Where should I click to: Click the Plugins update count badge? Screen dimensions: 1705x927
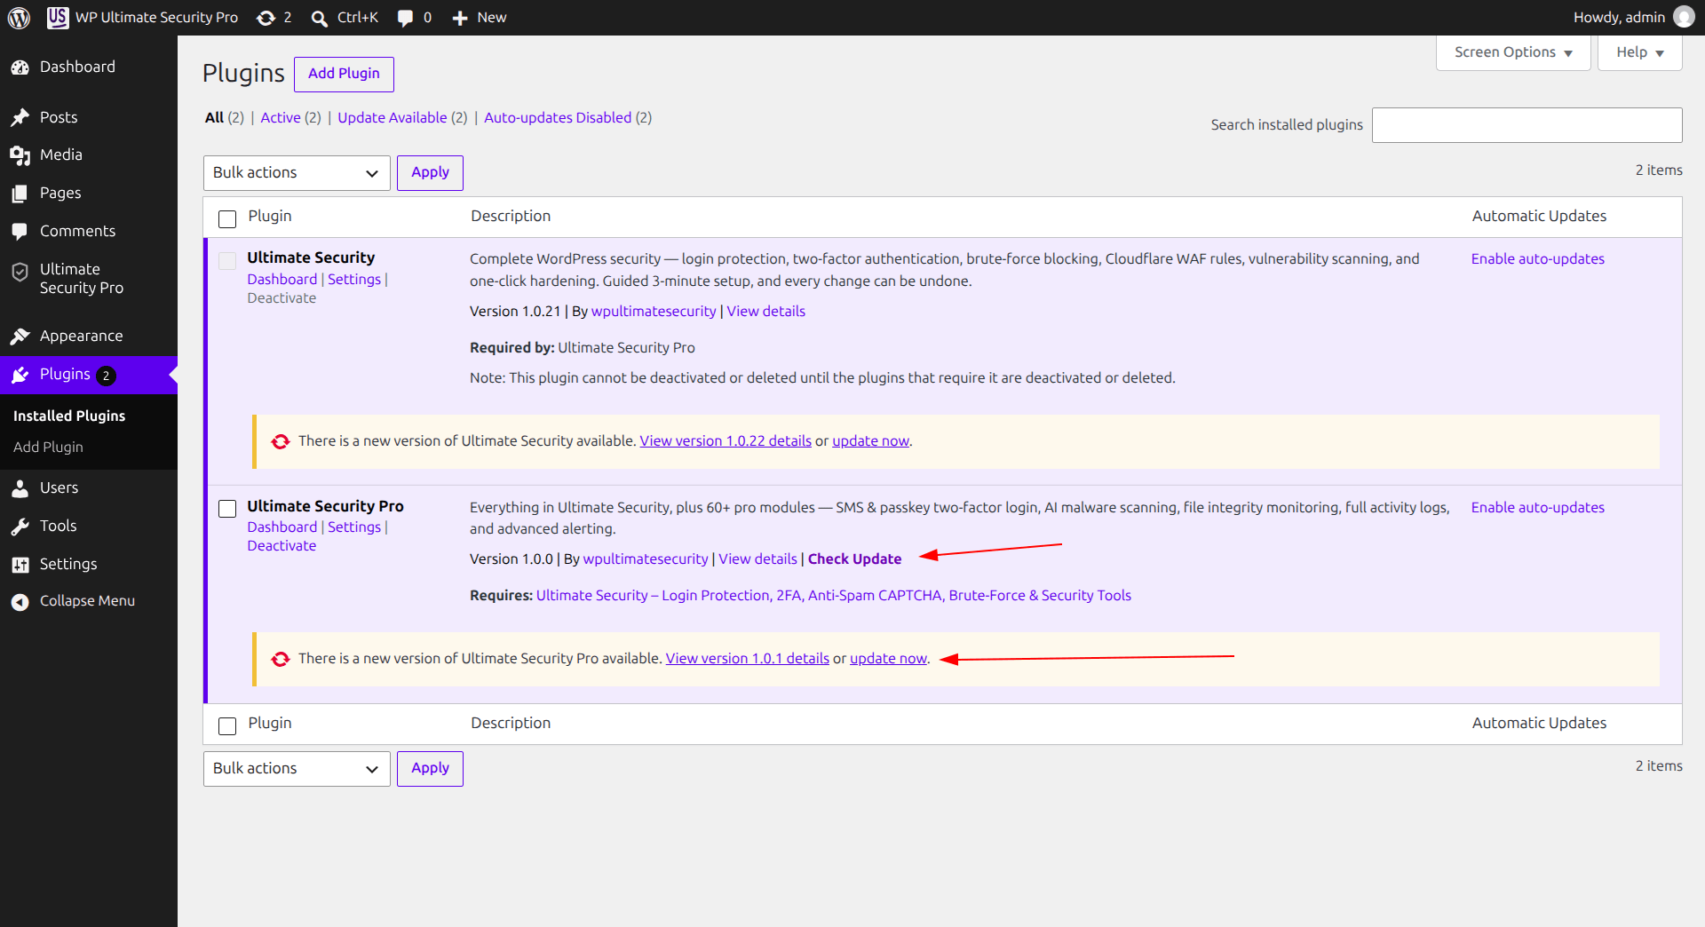click(107, 376)
